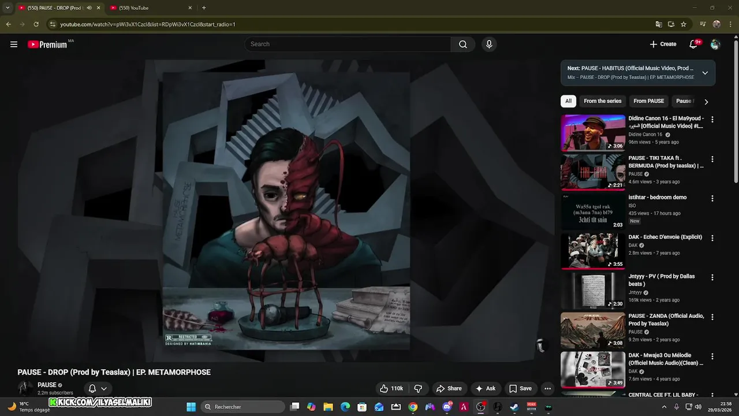Show hidden system tray icons chevron
The image size is (739, 416).
tap(664, 407)
